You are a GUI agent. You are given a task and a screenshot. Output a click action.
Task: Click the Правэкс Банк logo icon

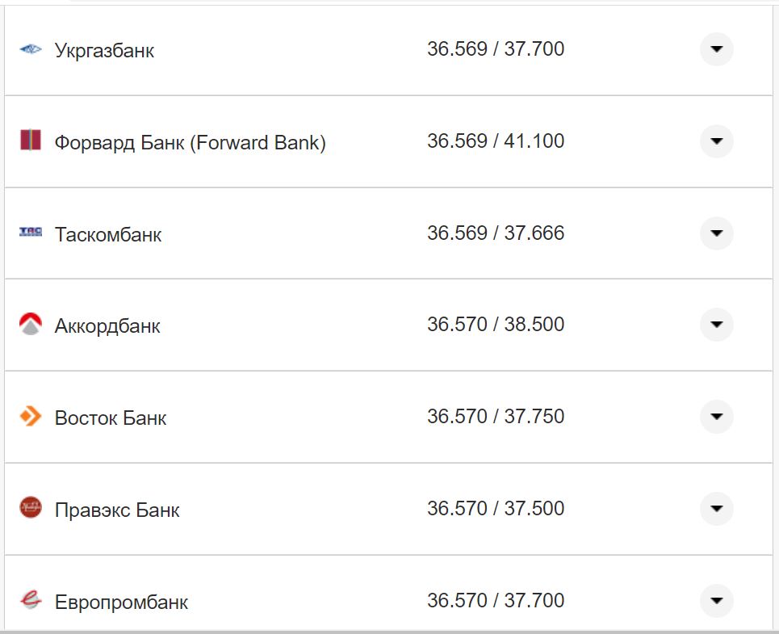point(31,508)
